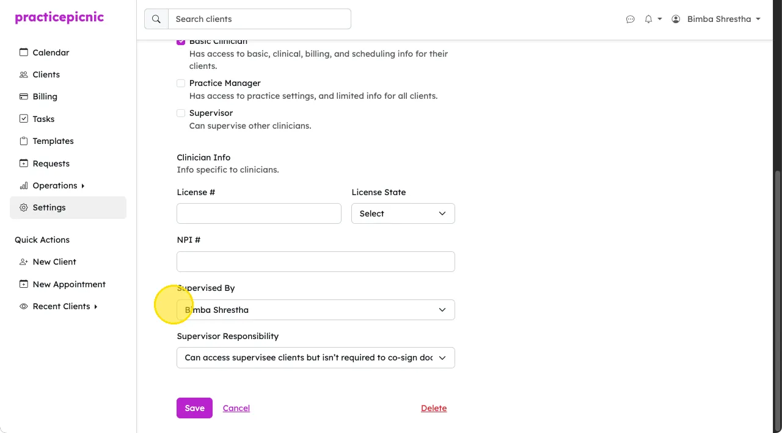The image size is (782, 433).
Task: Select Settings in sidebar
Action: [68, 207]
